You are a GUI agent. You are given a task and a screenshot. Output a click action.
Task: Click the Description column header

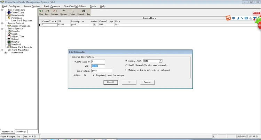coord(80,21)
